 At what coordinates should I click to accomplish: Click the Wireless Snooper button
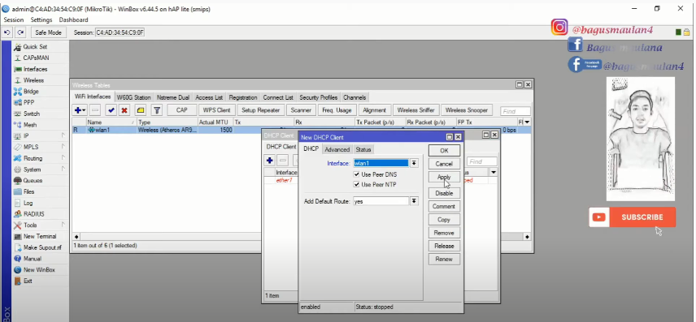pyautogui.click(x=467, y=110)
